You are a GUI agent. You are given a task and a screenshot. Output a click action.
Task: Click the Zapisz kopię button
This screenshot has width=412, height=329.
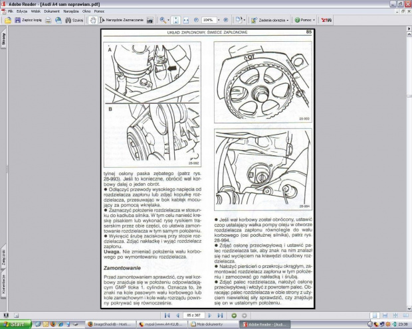pyautogui.click(x=30, y=21)
